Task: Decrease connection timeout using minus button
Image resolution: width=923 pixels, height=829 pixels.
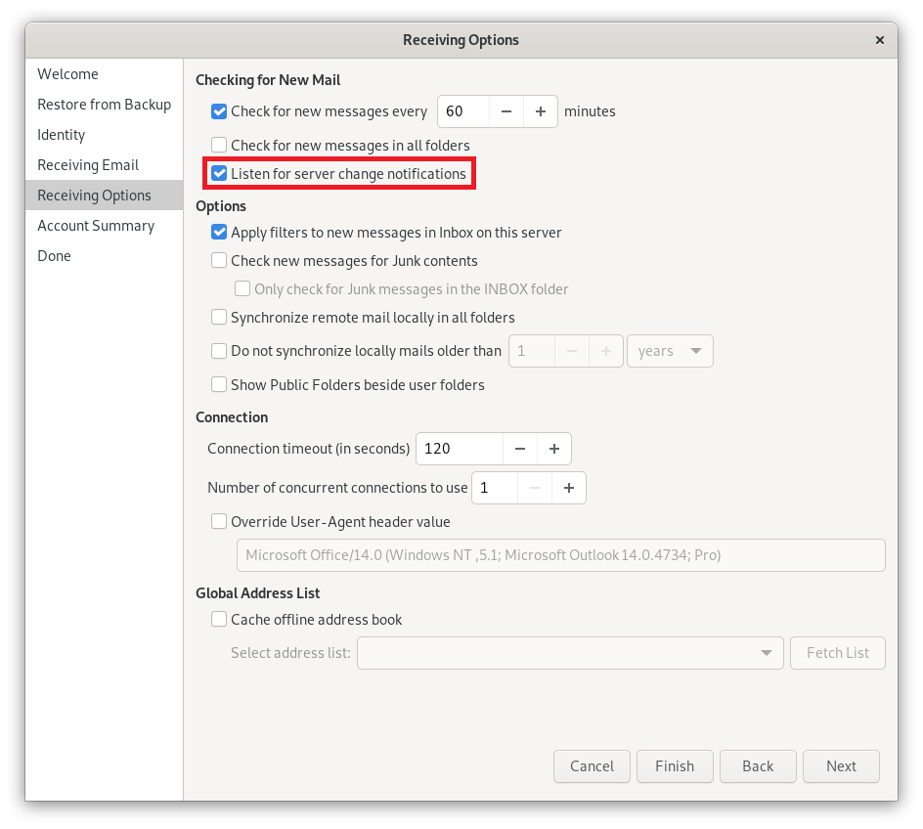Action: tap(519, 449)
